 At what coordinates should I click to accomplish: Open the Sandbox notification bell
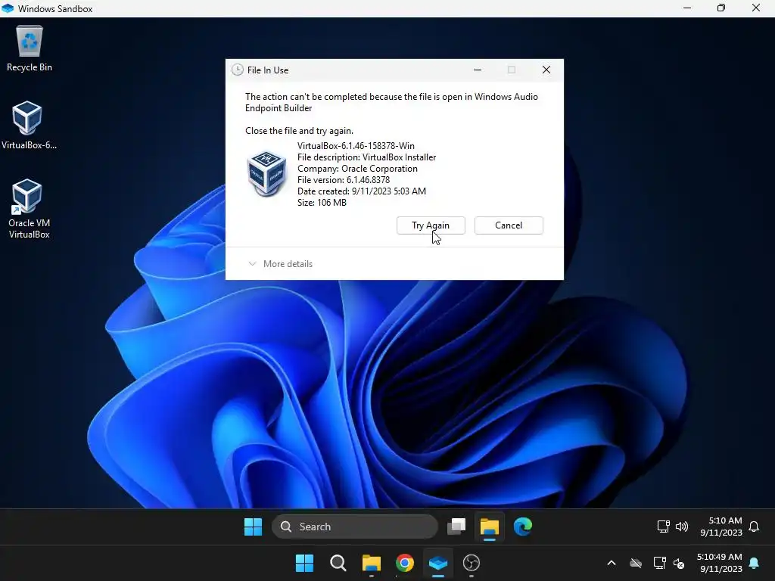tap(754, 527)
